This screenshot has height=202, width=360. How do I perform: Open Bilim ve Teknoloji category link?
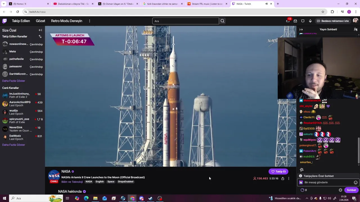pyautogui.click(x=72, y=182)
